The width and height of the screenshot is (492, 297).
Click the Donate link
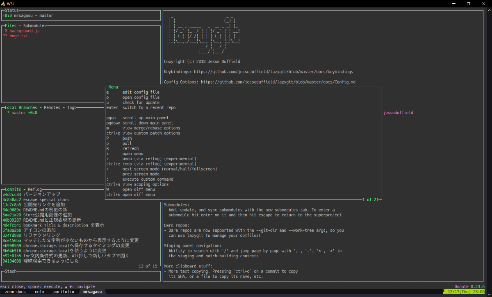(461, 287)
